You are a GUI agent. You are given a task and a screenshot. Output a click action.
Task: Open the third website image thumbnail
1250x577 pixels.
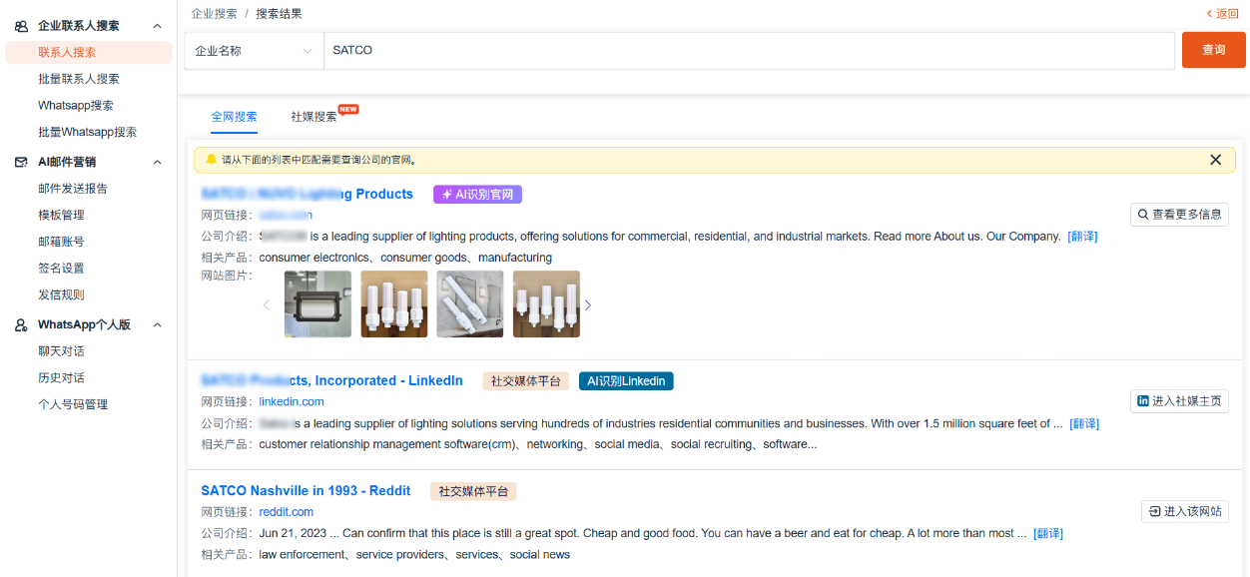coord(470,304)
